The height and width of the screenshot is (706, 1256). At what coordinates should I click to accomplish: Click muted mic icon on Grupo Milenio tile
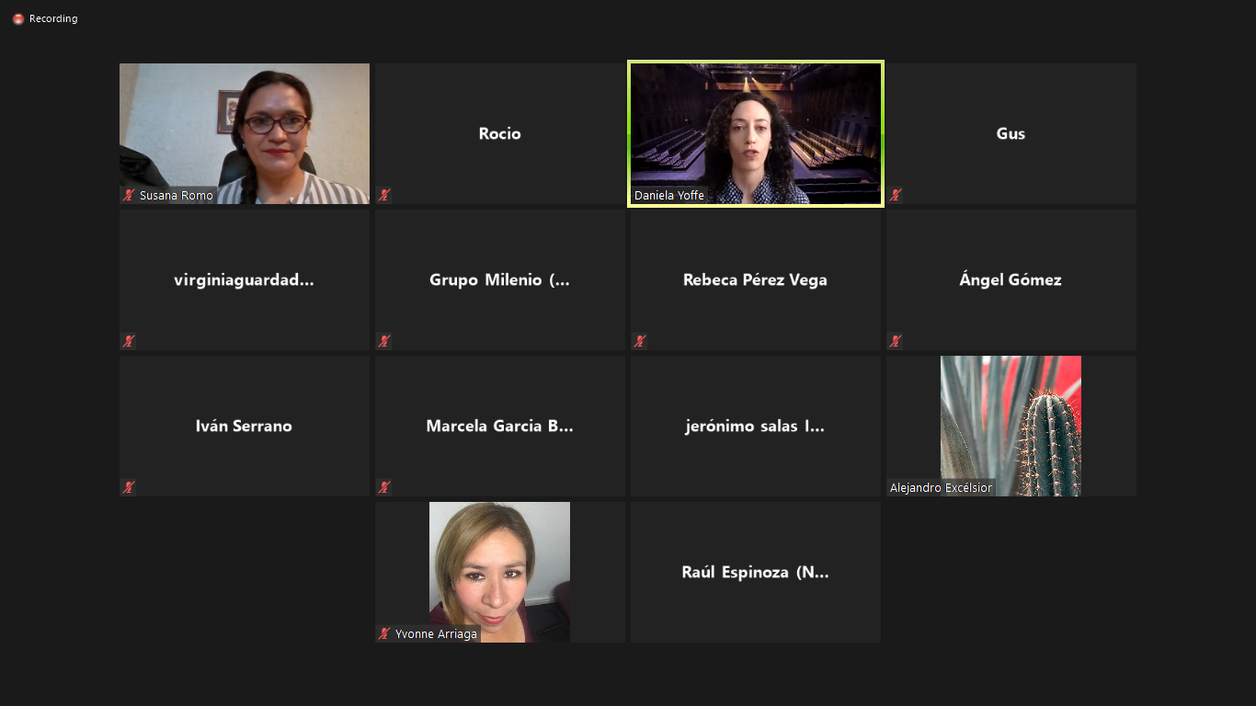pyautogui.click(x=384, y=341)
